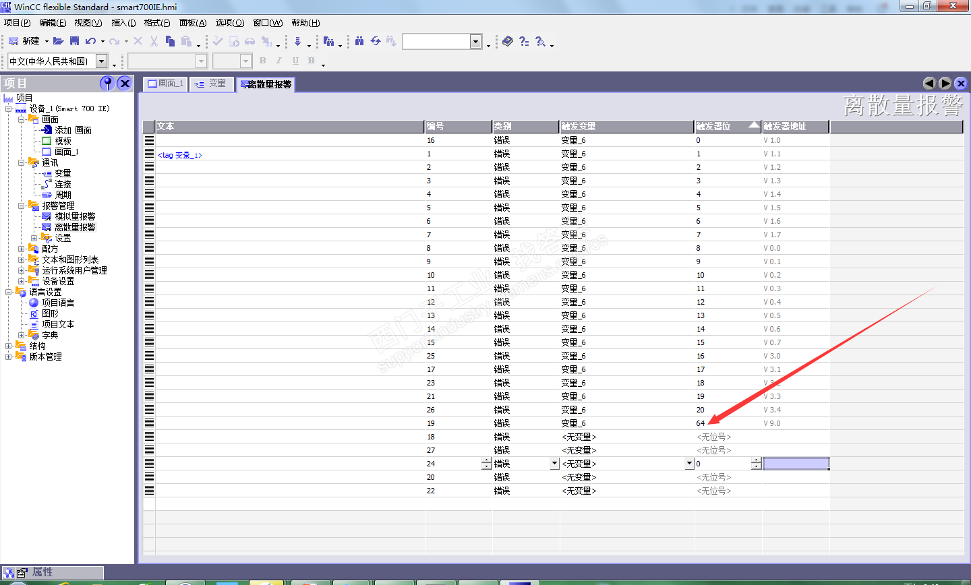Click the question mark with list help icon
Image resolution: width=971 pixels, height=585 pixels.
pos(524,41)
